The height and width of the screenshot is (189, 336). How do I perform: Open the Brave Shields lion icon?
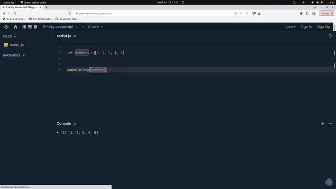pyautogui.click(x=254, y=13)
